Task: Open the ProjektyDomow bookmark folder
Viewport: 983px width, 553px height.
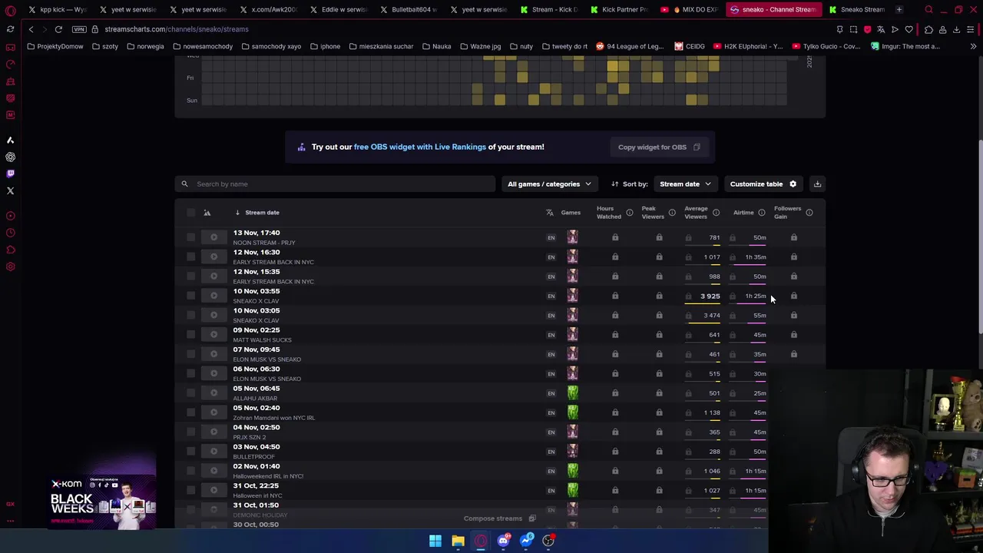Action: tap(55, 46)
